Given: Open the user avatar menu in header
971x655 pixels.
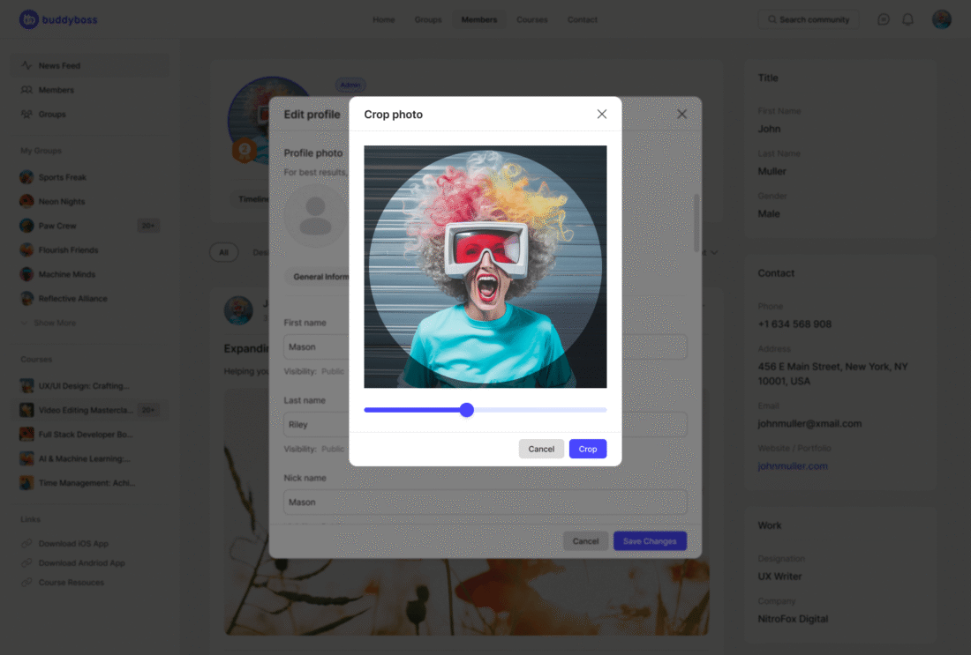Looking at the screenshot, I should 942,19.
